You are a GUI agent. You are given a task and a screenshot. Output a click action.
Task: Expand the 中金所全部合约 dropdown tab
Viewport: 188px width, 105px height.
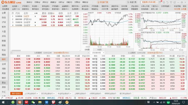(x=64, y=94)
